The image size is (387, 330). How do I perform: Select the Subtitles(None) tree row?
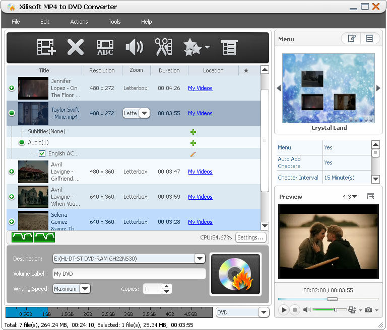(x=134, y=131)
